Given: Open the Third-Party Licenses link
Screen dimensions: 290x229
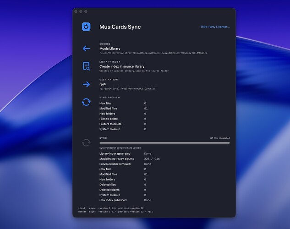Looking at the screenshot, I should point(215,27).
